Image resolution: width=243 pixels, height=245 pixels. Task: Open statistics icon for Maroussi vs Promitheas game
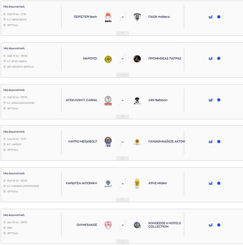tap(211, 58)
